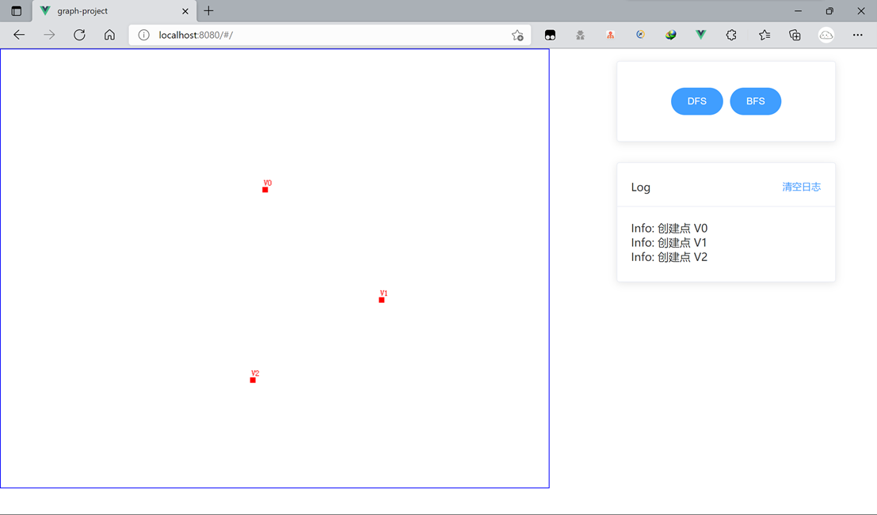Minimize the browser window
877x515 pixels.
tap(798, 11)
